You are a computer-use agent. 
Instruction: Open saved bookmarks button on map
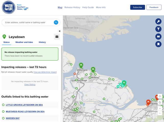click(158, 44)
